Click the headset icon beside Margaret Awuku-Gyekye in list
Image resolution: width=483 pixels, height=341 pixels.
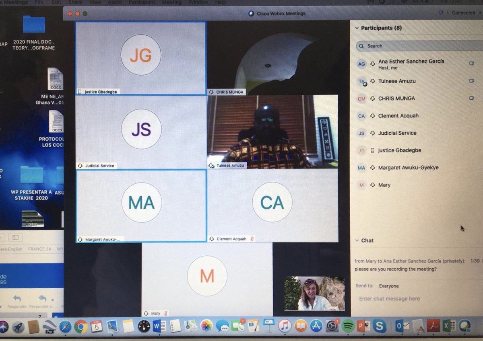pyautogui.click(x=373, y=168)
